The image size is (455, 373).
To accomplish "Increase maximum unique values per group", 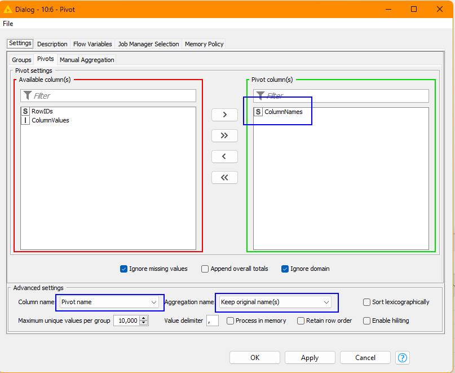I will point(144,318).
